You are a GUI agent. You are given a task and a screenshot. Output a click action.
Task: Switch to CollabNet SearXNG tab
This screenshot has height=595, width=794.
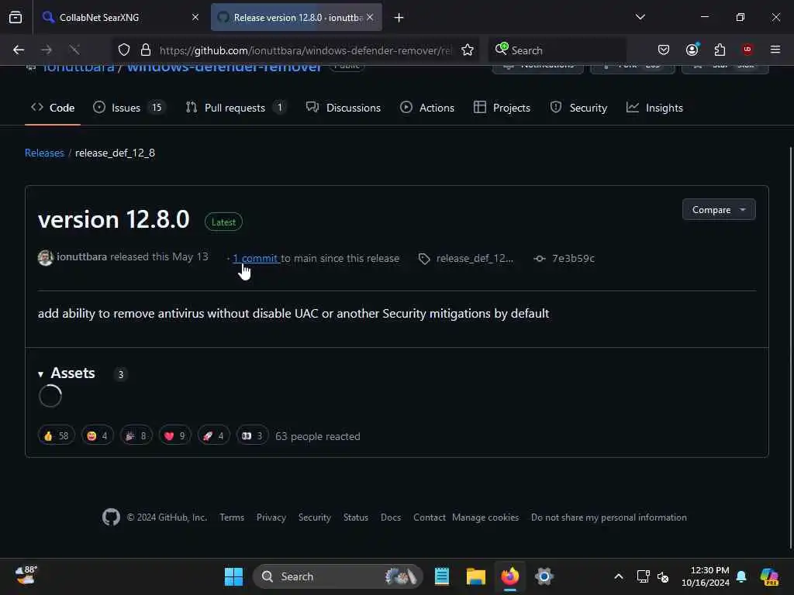click(120, 17)
